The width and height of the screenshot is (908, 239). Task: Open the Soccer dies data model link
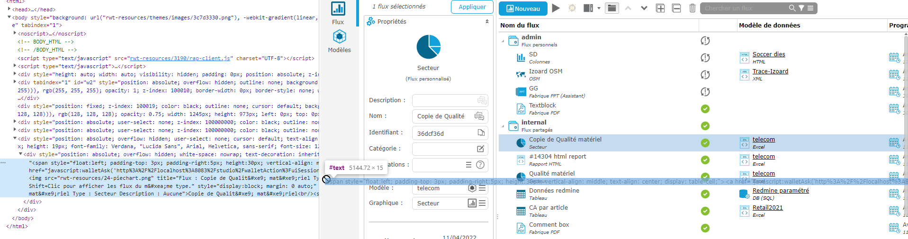click(x=769, y=54)
